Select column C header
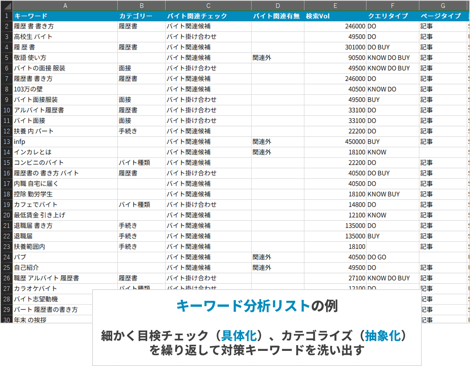Viewport: 470px width, 366px height. (x=208, y=6)
